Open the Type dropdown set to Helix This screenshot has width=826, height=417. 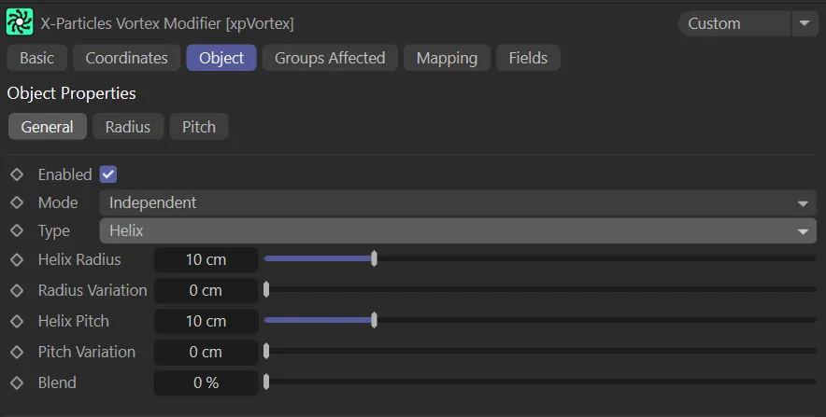click(x=457, y=230)
